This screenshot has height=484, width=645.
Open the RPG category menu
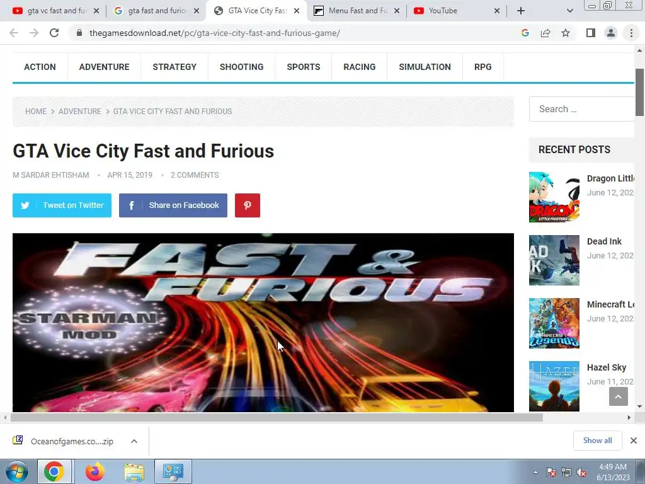(x=483, y=67)
